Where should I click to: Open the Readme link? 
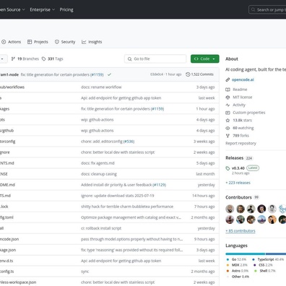(240, 90)
